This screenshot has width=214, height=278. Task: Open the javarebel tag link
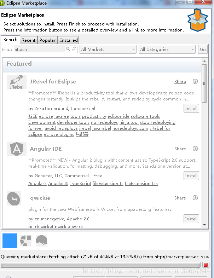point(102,128)
